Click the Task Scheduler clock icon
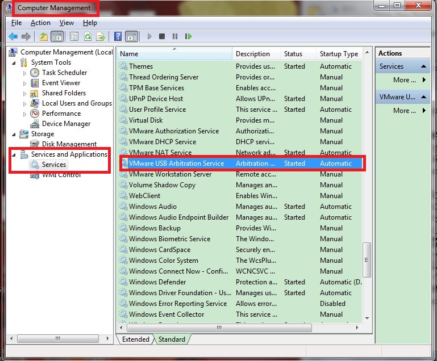This screenshot has height=361, width=437. 35,73
